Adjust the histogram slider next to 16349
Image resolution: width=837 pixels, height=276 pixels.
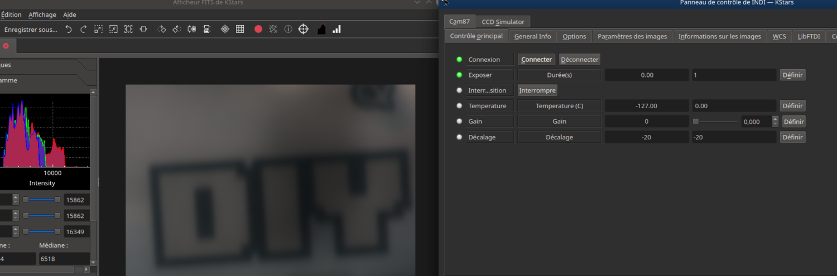click(x=41, y=231)
